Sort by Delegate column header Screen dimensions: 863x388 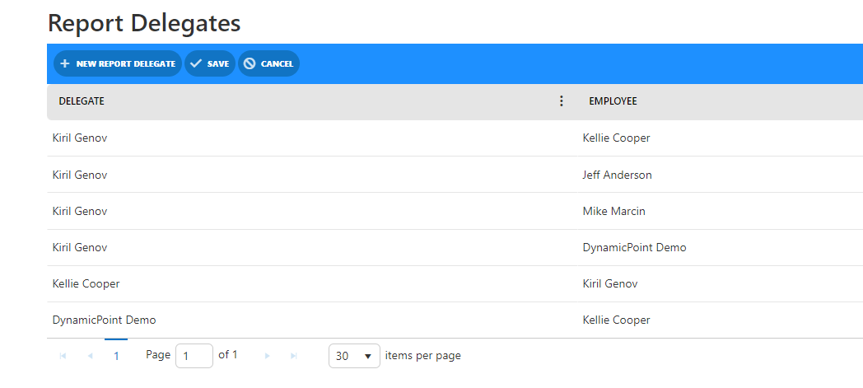[x=82, y=101]
